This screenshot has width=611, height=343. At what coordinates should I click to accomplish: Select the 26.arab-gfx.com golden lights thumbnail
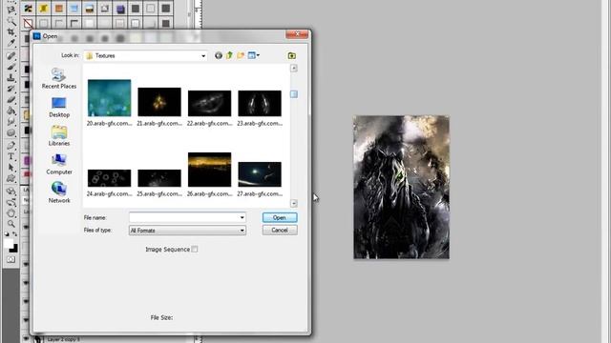point(209,170)
